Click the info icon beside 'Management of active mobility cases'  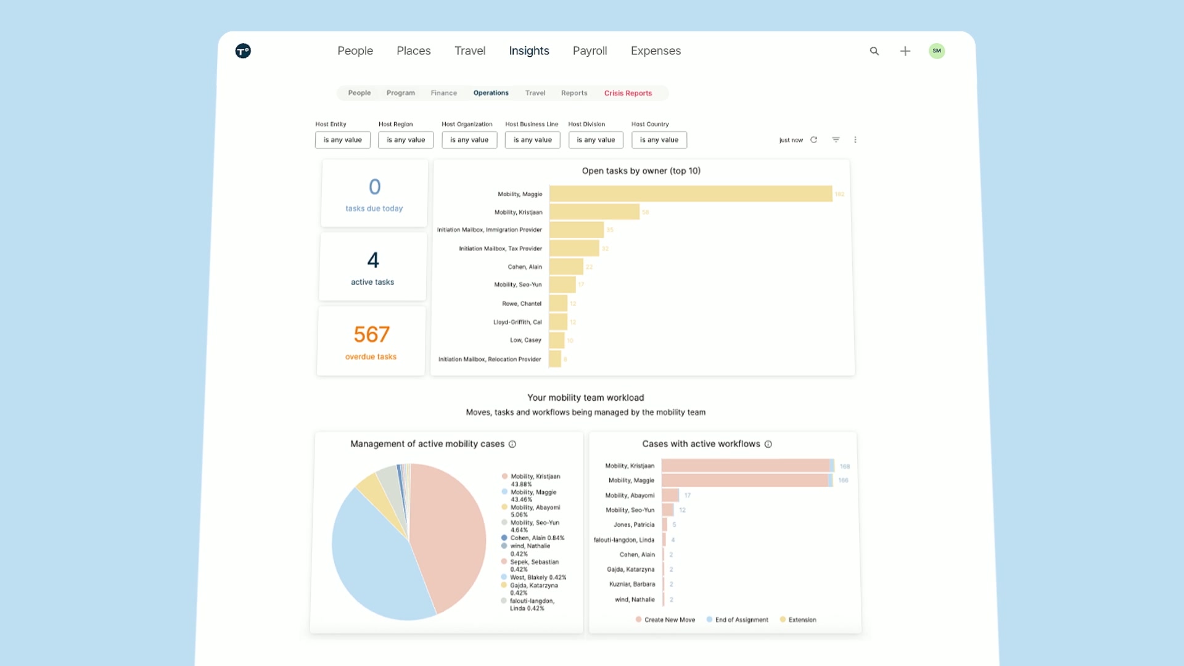pyautogui.click(x=513, y=444)
